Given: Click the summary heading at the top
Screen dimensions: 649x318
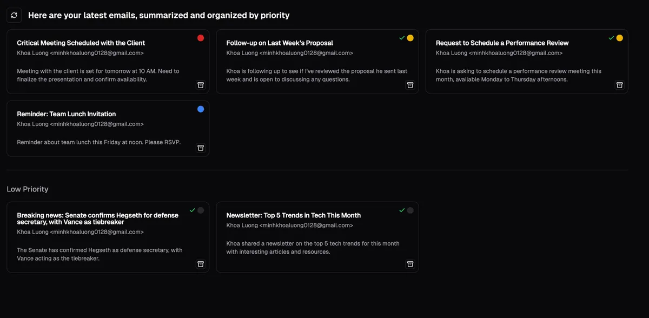Looking at the screenshot, I should point(158,15).
